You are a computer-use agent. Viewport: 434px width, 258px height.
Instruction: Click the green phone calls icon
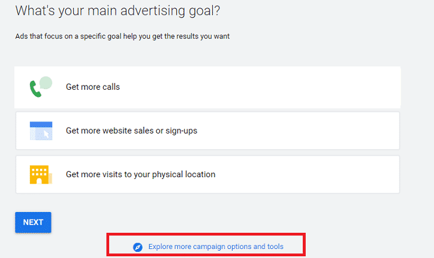(35, 89)
